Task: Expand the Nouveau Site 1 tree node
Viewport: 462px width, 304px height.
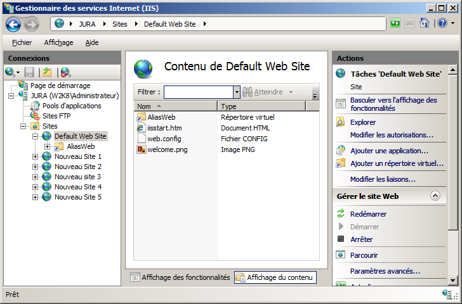Action: coord(36,156)
